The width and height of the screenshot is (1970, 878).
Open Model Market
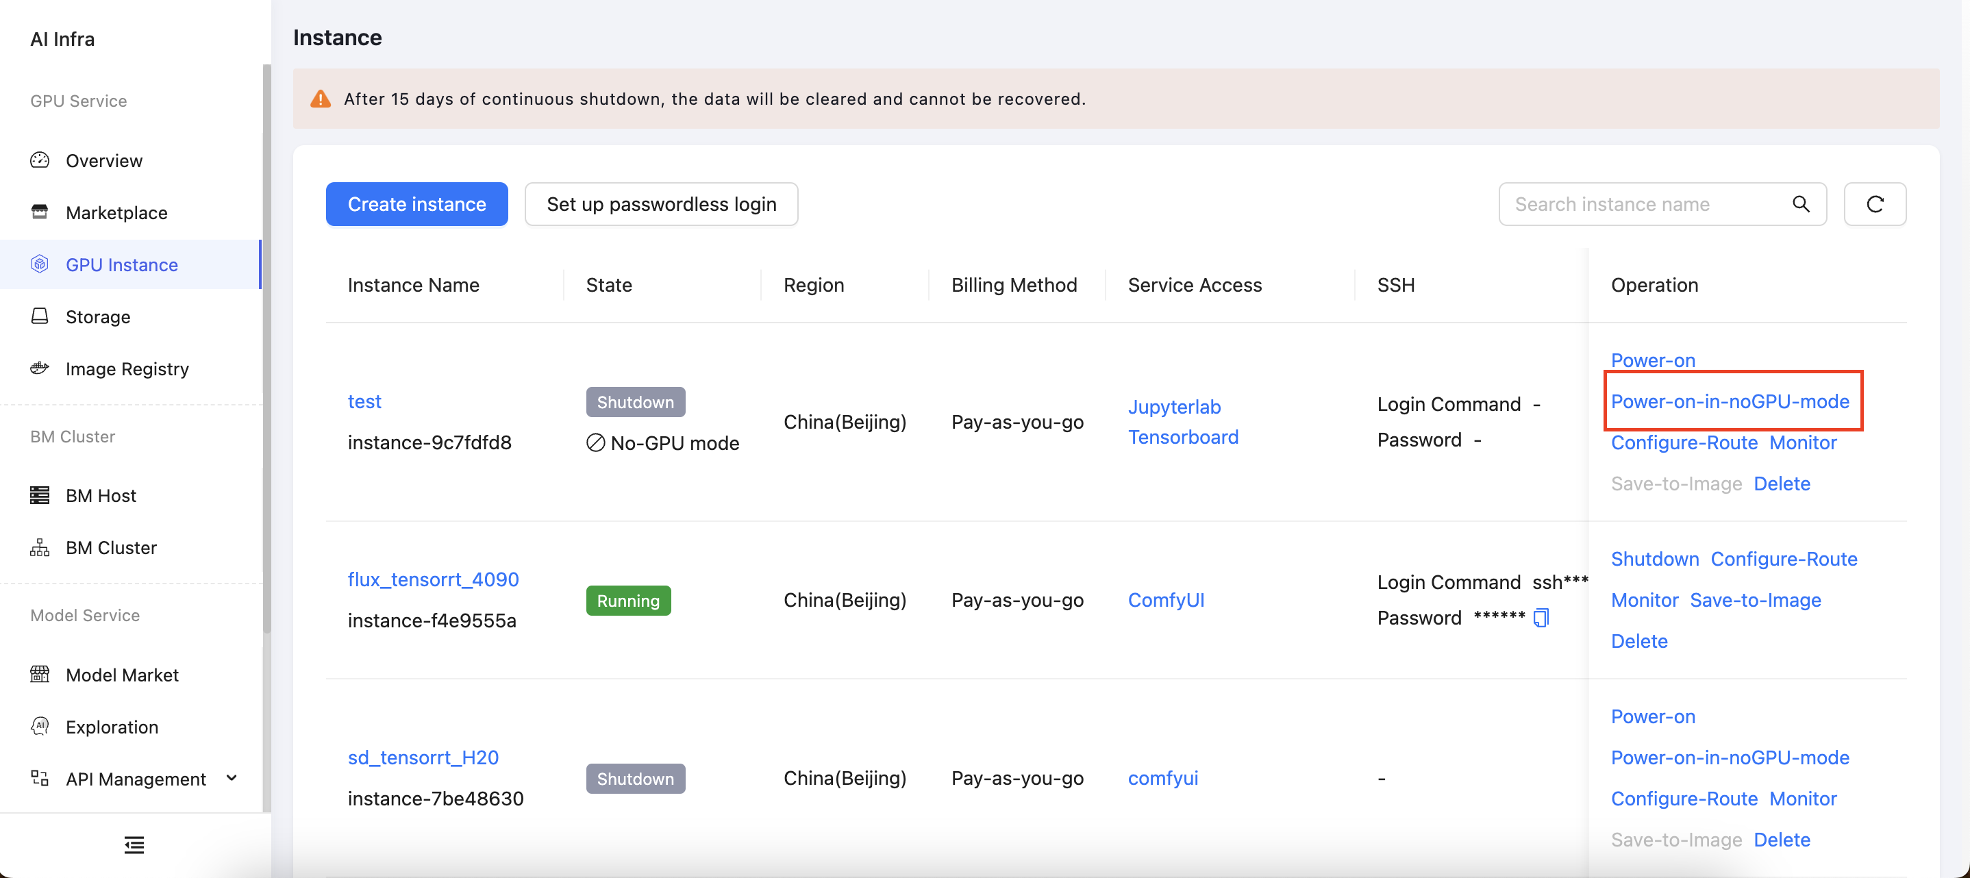[123, 674]
